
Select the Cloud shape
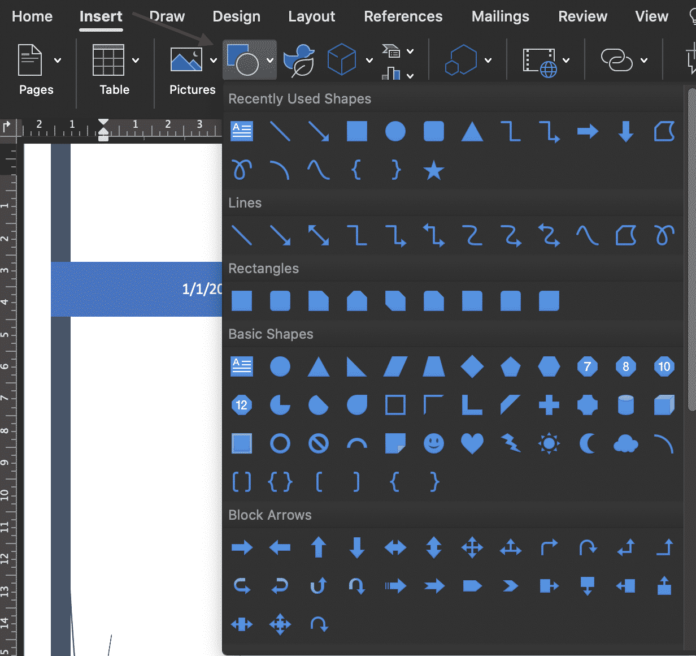(x=625, y=444)
